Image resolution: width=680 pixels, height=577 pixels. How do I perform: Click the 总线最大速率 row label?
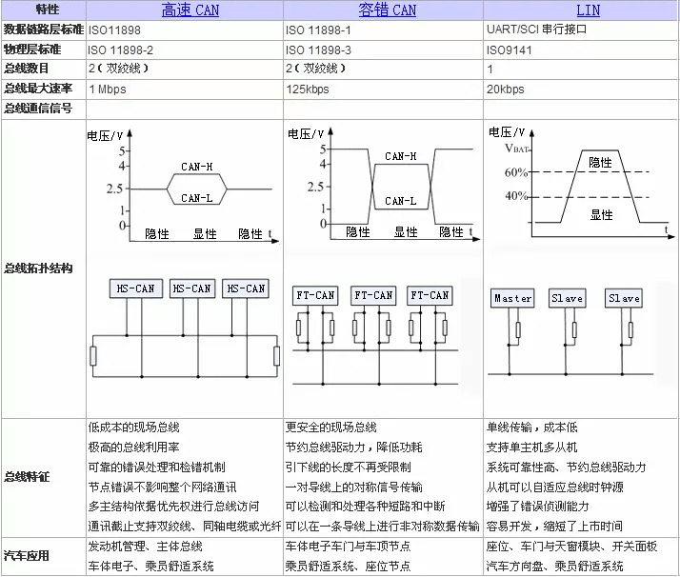tap(38, 89)
